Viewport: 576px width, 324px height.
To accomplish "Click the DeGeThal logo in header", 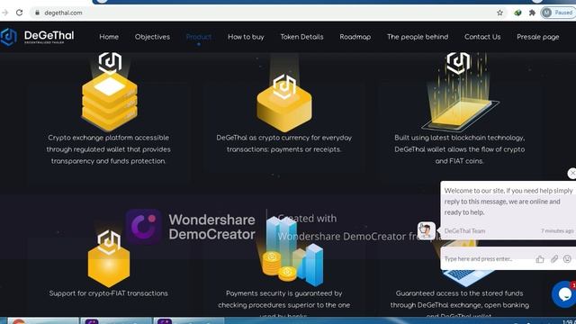I will 37,37.
